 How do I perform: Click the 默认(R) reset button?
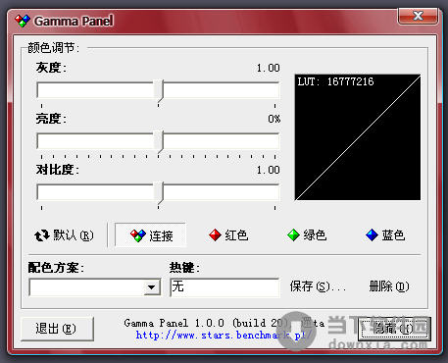[x=65, y=235]
